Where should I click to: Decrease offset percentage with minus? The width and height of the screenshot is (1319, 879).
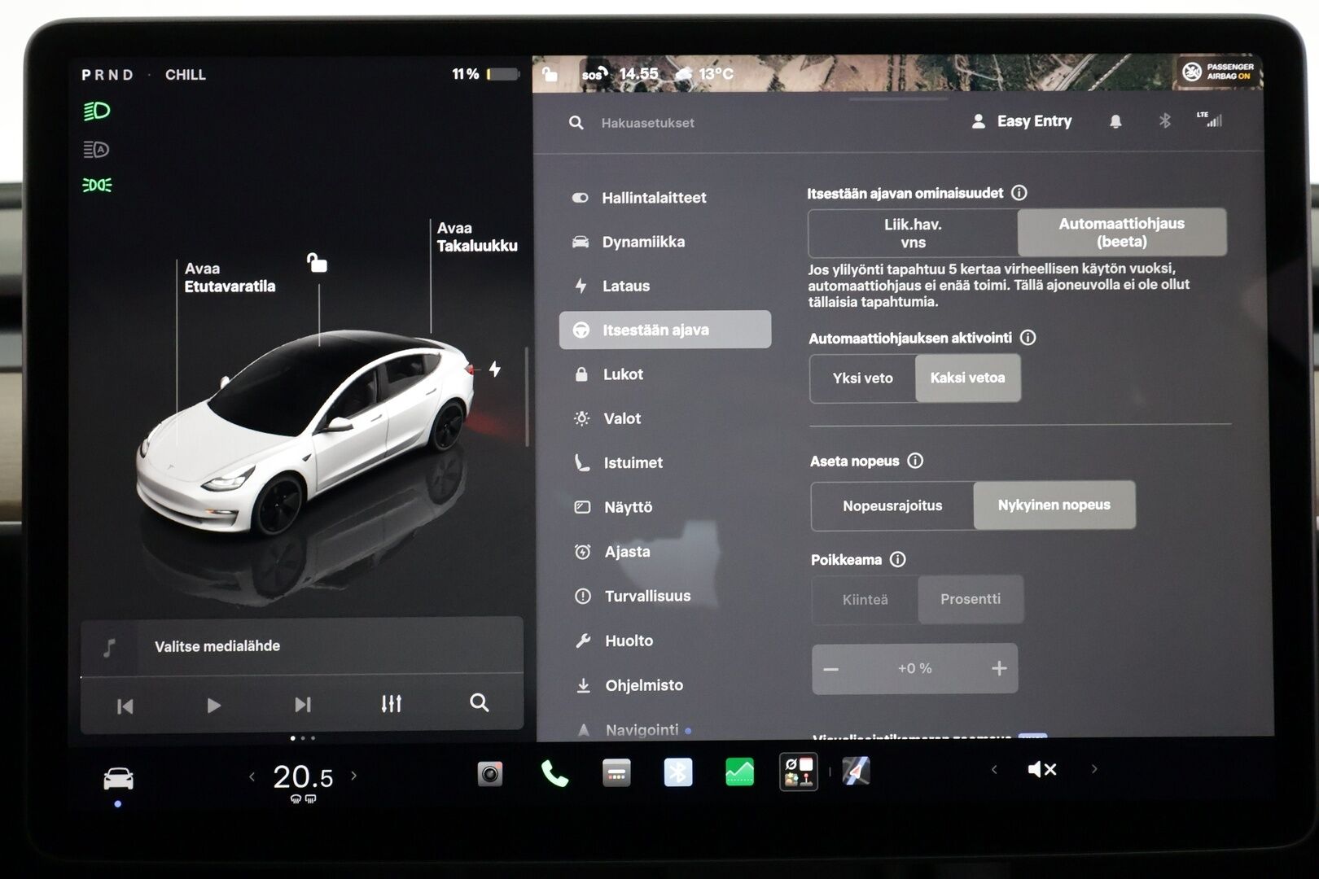830,670
